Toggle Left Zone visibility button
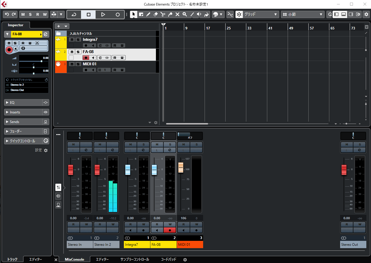371x263 pixels. [x=337, y=14]
